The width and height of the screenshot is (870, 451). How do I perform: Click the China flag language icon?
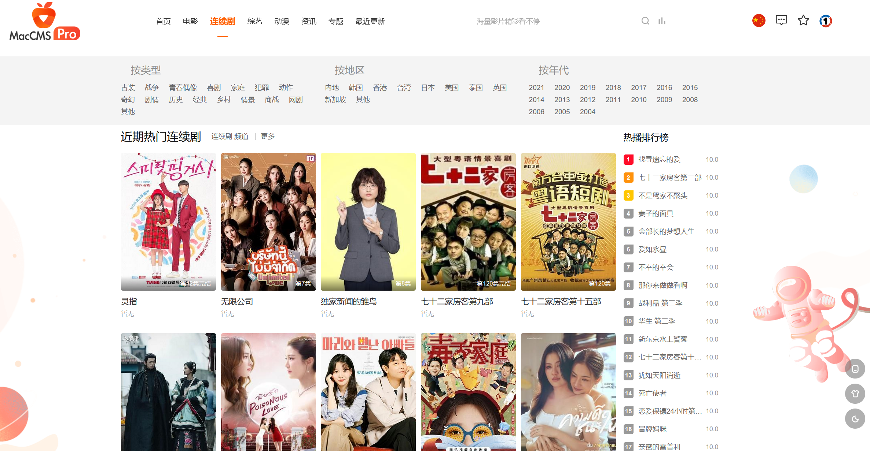759,20
